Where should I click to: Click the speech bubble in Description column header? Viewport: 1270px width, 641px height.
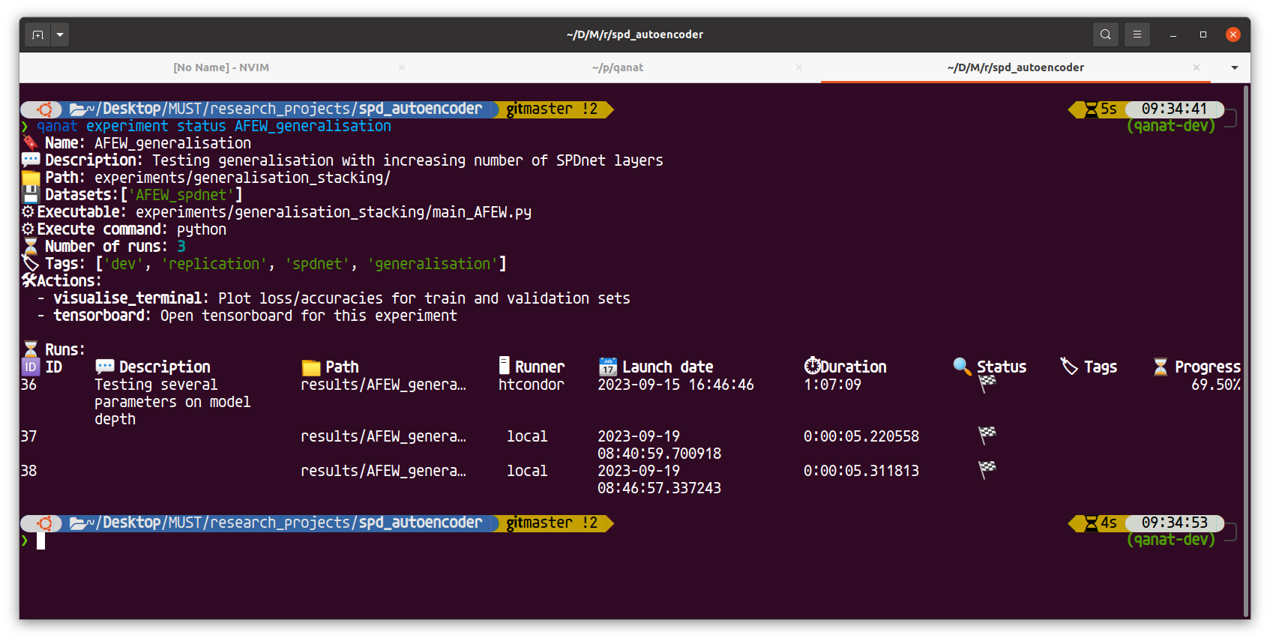tap(104, 367)
